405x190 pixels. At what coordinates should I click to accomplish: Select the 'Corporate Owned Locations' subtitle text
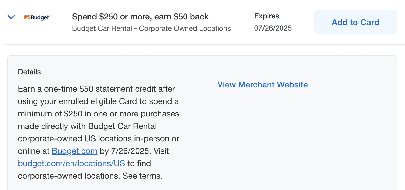[x=185, y=28]
